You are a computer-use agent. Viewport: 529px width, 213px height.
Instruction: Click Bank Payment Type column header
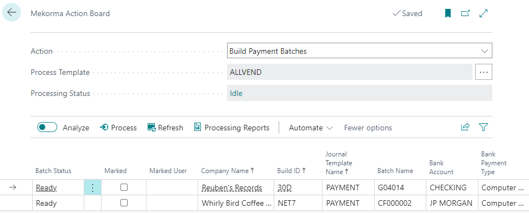(x=493, y=163)
